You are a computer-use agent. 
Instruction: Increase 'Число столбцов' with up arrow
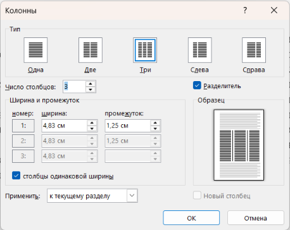point(91,84)
